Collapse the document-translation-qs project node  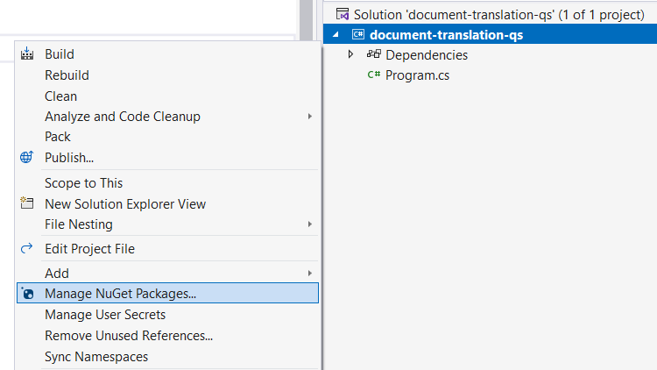[x=337, y=35]
